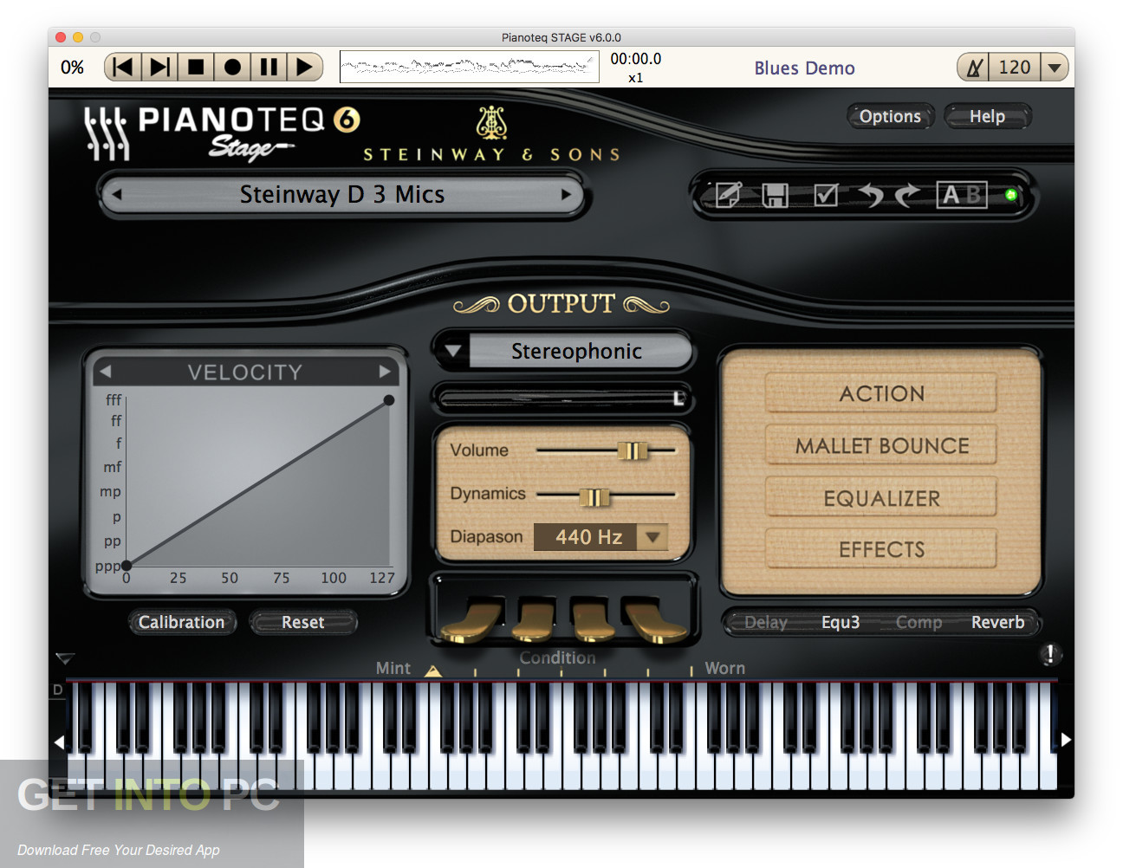Viewport: 1123px width, 868px height.
Task: Select next velocity curve with right arrow
Action: (385, 372)
